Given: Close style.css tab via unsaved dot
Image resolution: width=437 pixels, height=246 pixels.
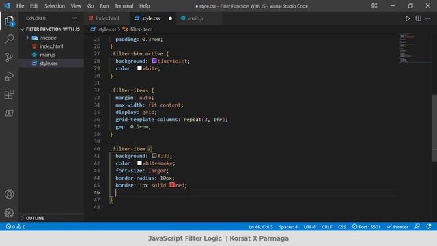Looking at the screenshot, I should point(170,18).
